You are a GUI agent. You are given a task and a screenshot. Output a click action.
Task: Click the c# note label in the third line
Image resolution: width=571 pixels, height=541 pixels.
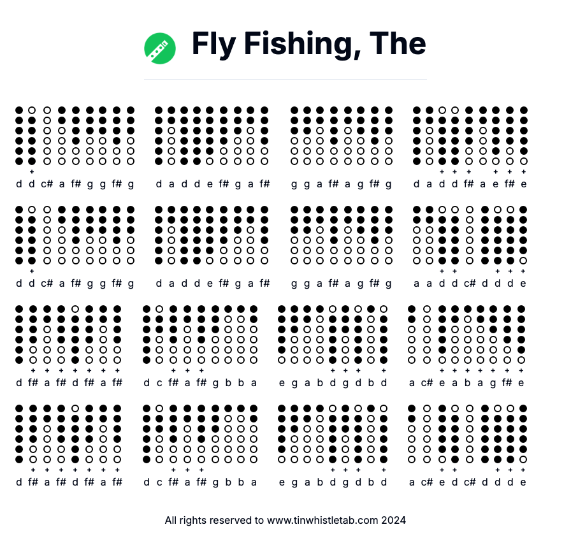click(427, 383)
